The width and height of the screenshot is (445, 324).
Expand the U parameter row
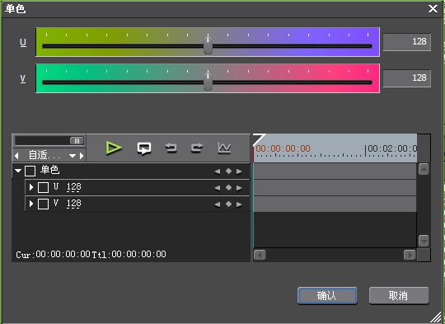(31, 187)
